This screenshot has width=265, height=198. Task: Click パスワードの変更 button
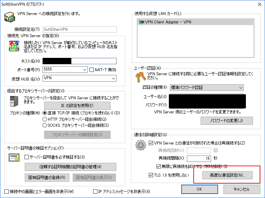226,121
